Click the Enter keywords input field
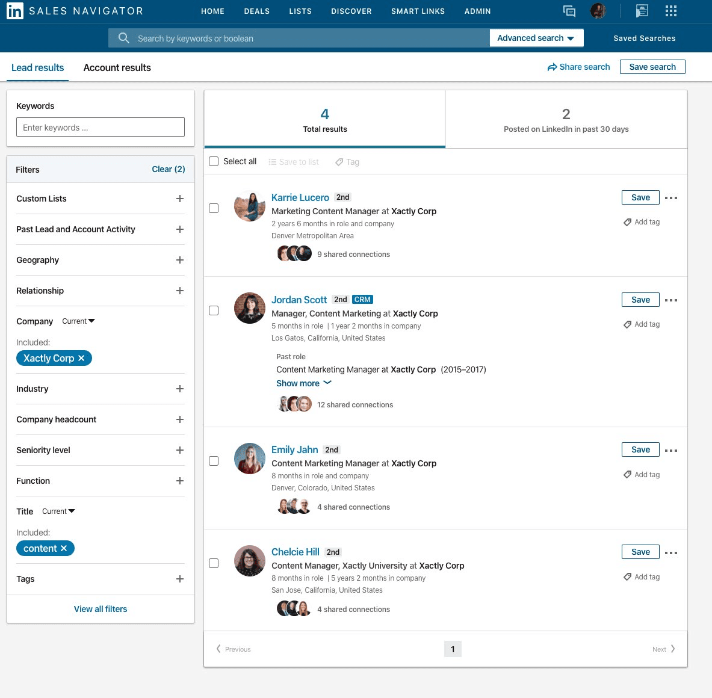The image size is (712, 698). pyautogui.click(x=101, y=127)
